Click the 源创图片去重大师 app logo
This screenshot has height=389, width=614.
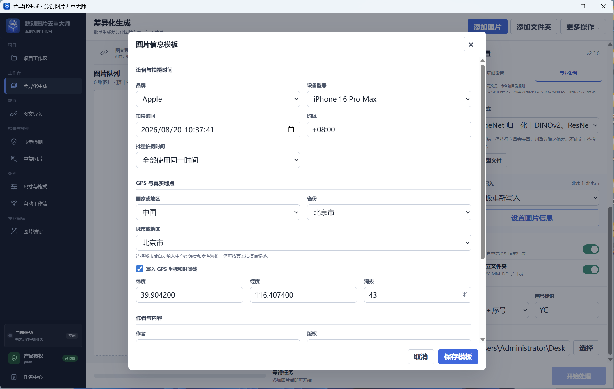click(x=13, y=26)
